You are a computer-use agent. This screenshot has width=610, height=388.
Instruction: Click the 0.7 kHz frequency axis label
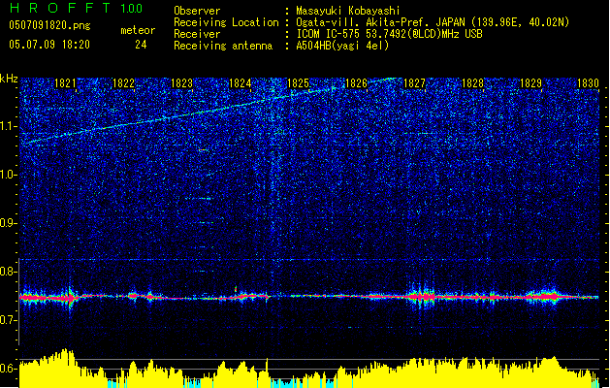[9, 320]
